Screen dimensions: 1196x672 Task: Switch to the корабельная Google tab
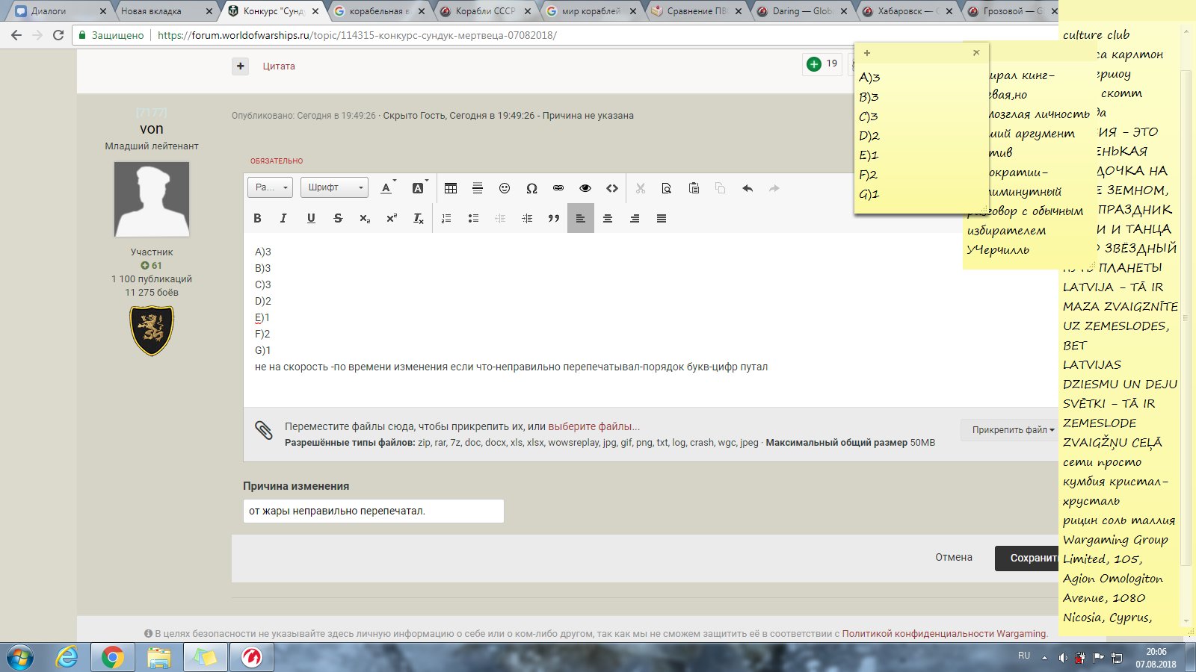click(x=380, y=11)
